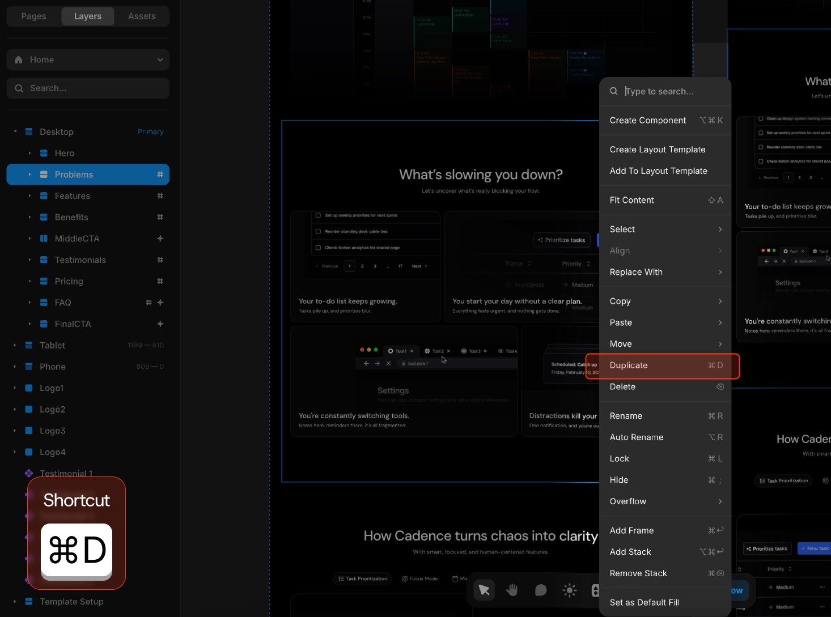Select the cursor tool in bottom toolbar

point(484,590)
